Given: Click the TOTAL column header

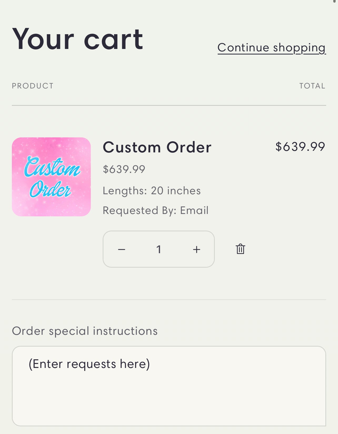Looking at the screenshot, I should pos(312,86).
